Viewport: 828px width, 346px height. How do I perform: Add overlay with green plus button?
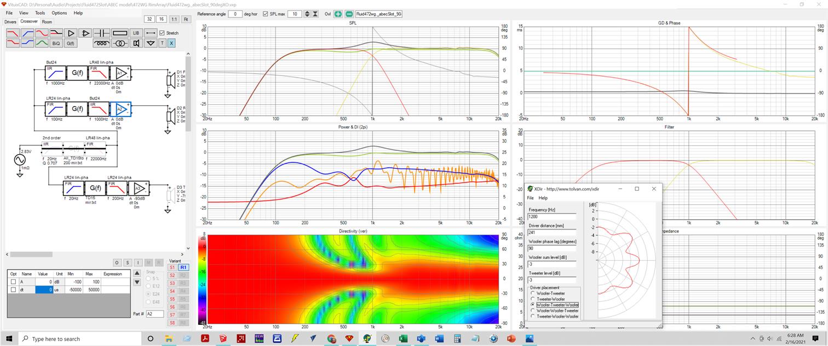coord(338,14)
